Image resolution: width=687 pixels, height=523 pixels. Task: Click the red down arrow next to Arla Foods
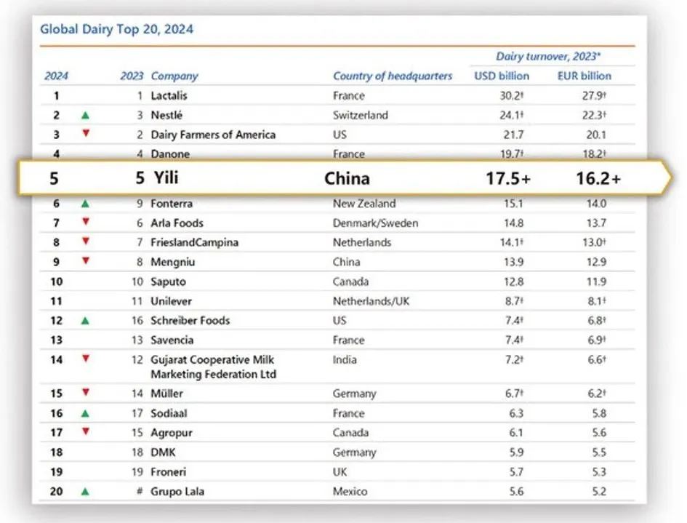click(x=86, y=222)
